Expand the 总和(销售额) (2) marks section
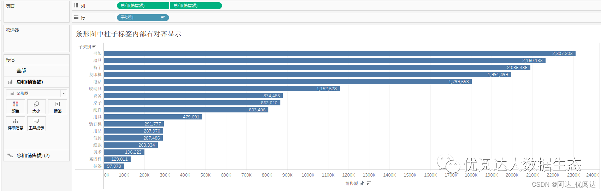601x191 pixels. 36,155
